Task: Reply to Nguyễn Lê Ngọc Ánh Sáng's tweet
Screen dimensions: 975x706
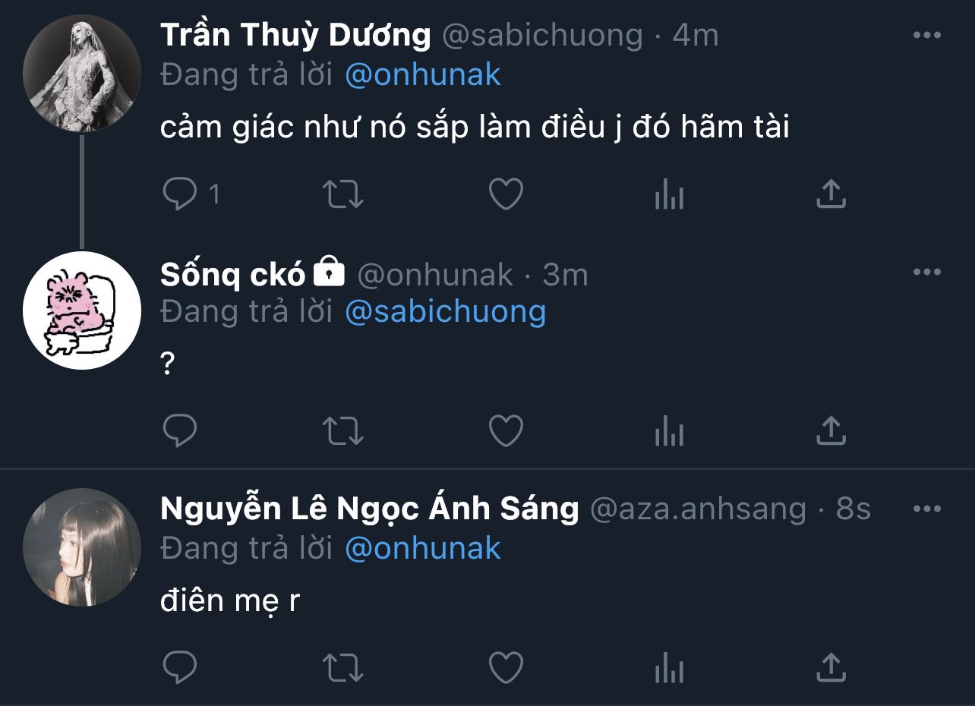Action: (x=180, y=668)
